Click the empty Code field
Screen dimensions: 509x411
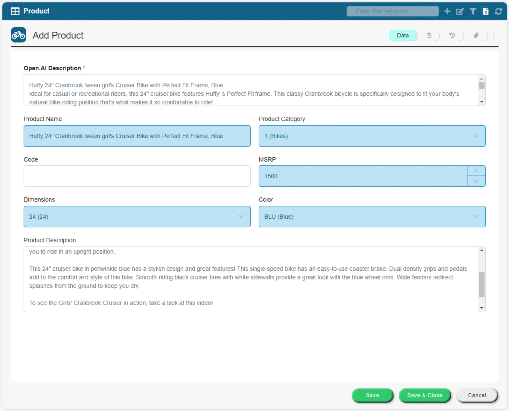[137, 176]
